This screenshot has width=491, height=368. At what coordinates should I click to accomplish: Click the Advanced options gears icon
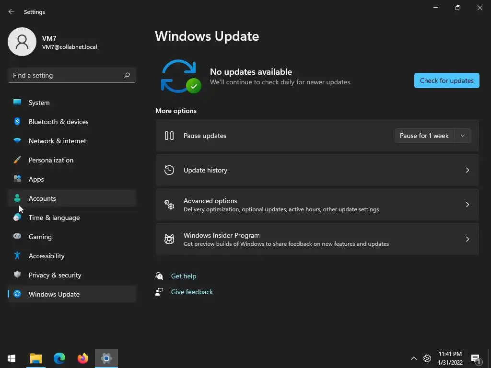point(169,205)
